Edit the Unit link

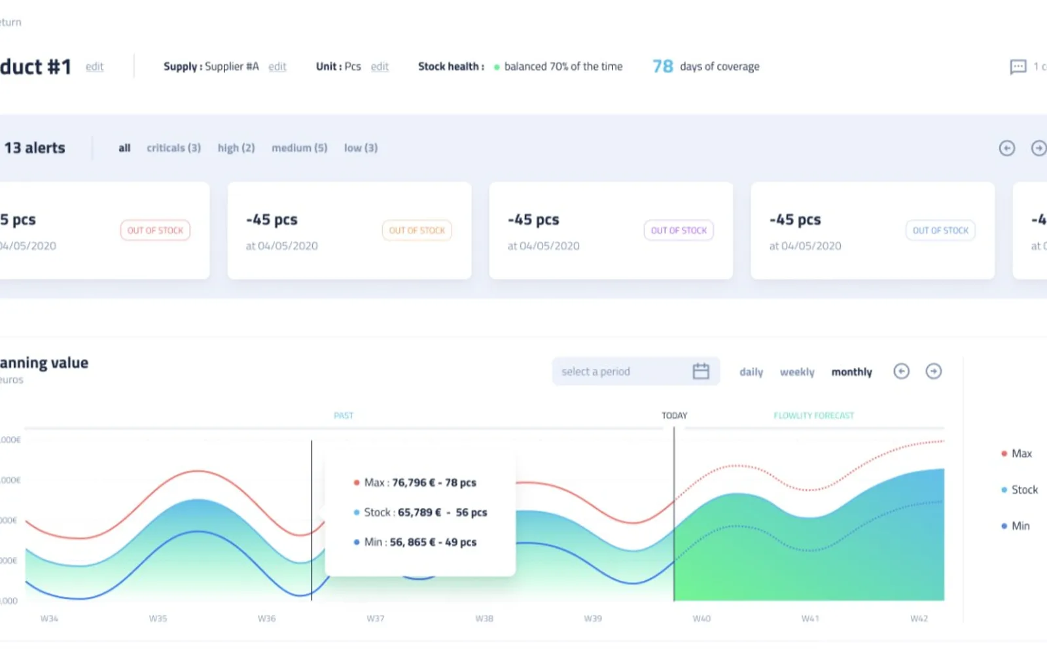tap(380, 67)
